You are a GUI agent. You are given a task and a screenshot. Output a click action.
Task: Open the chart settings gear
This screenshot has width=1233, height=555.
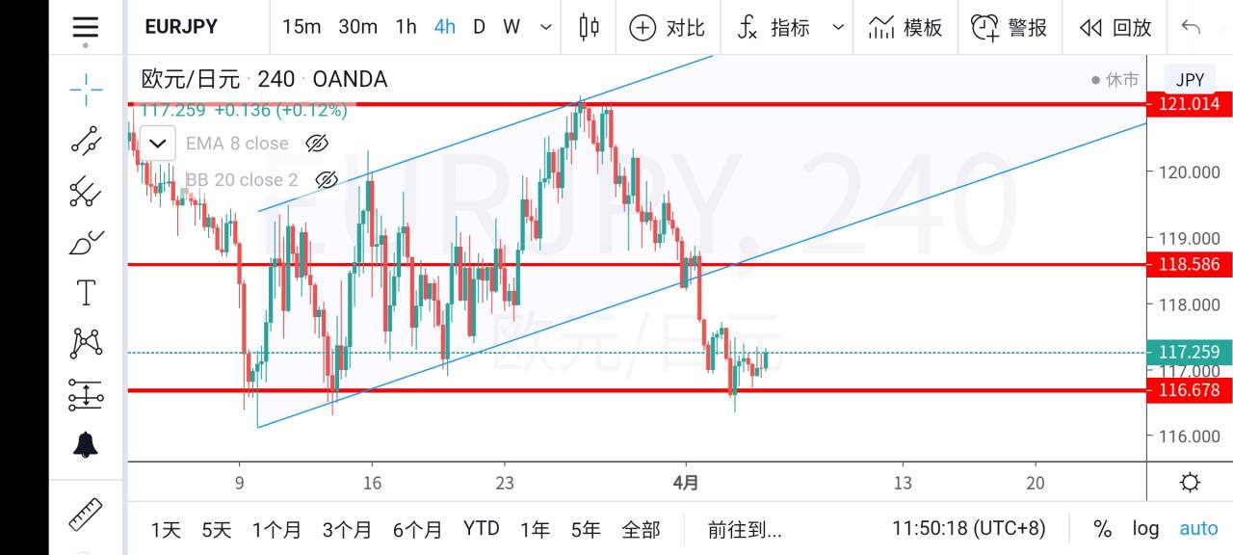point(1190,483)
